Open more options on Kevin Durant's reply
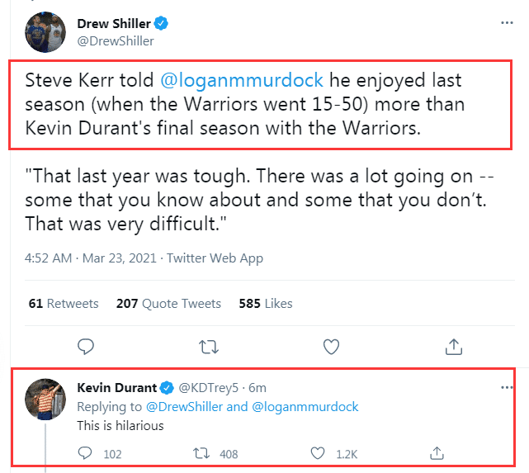Viewport: 529px width, 473px height. click(507, 387)
